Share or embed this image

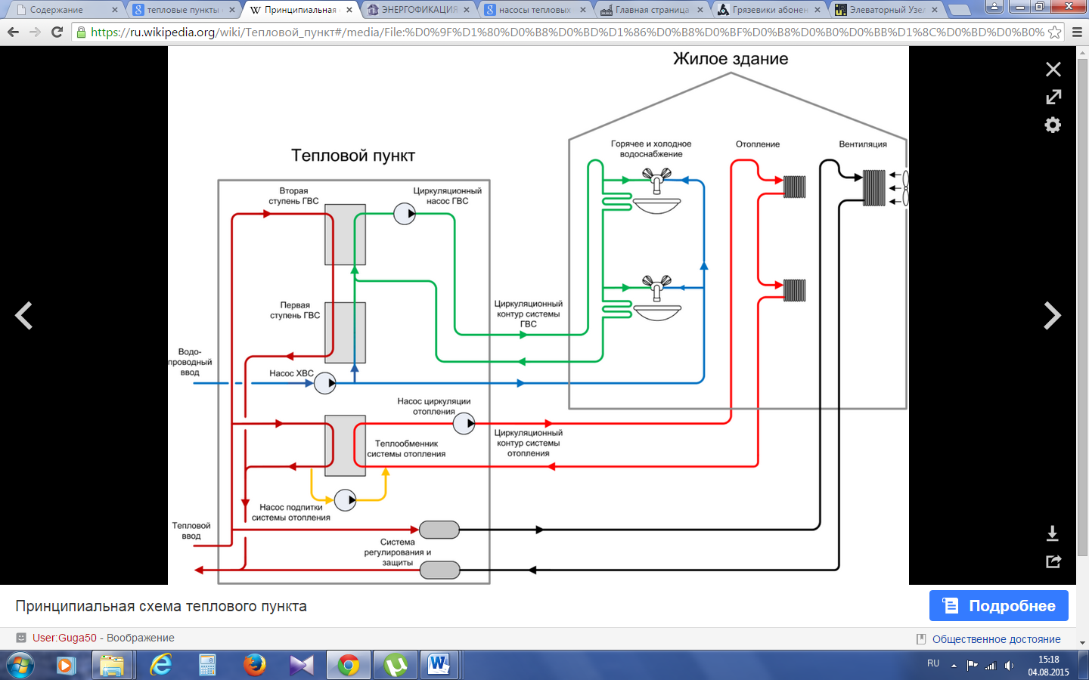1053,561
